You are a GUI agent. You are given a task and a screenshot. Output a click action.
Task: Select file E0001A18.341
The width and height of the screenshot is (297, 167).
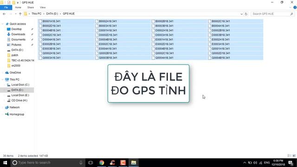(x=164, y=39)
